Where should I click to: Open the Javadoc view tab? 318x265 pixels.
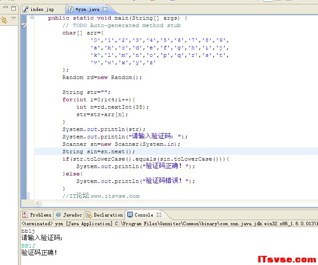coord(69,215)
